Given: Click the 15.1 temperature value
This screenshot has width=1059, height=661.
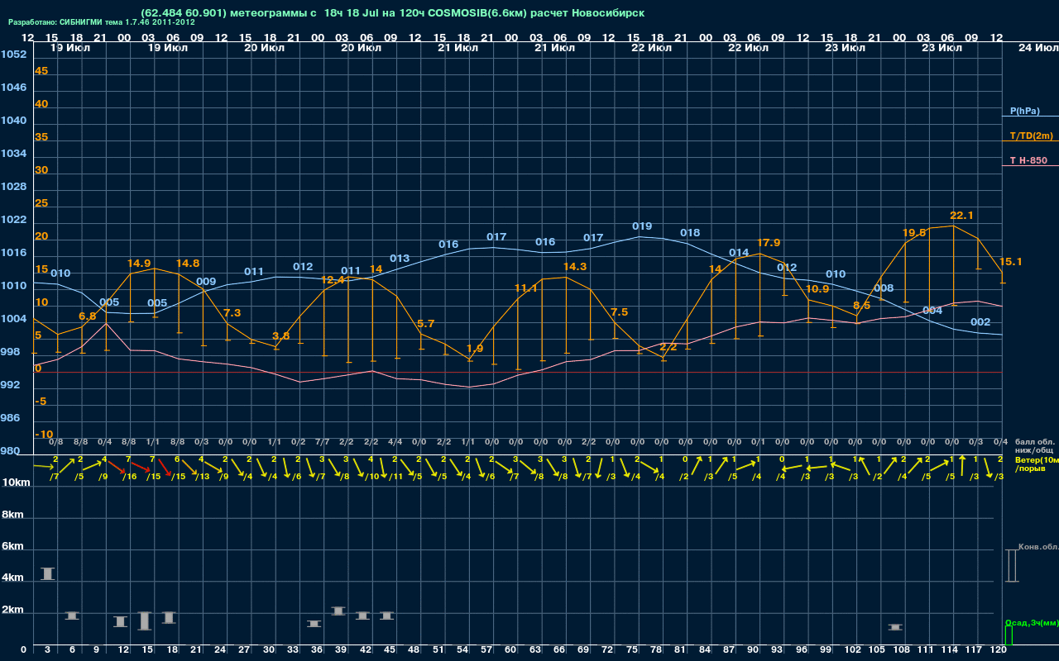Looking at the screenshot, I should pos(1011,262).
